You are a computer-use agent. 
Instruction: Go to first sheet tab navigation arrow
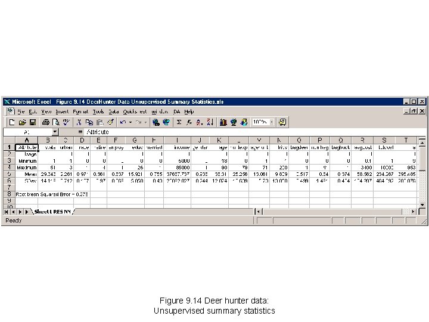[x=7, y=212]
